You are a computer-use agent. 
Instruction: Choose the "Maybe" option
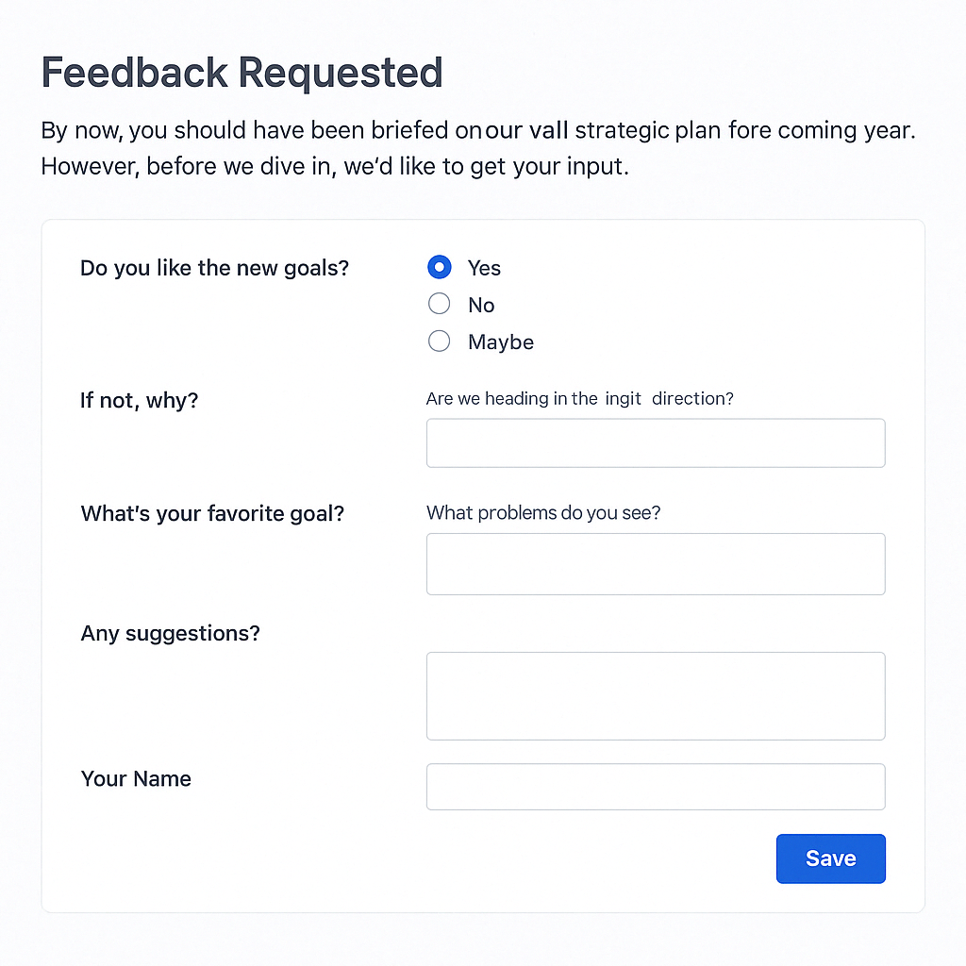pos(439,341)
